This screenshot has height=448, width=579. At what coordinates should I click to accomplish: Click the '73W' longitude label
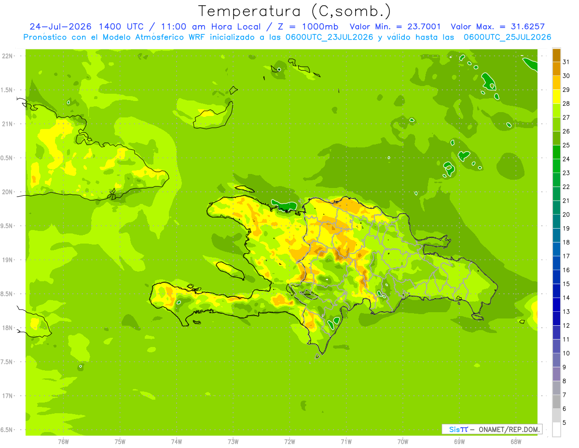tap(233, 442)
